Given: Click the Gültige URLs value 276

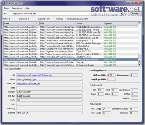Looking at the screenshot, I should click(x=111, y=75).
